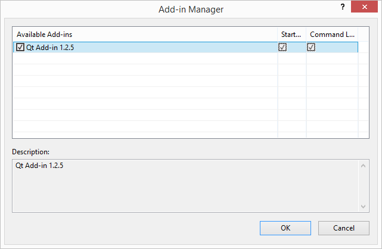
Task: Open the help question mark icon
Action: (x=343, y=7)
